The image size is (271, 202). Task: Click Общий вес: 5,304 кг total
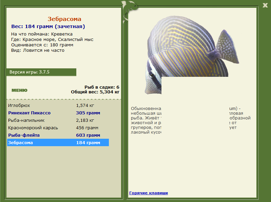(95, 92)
